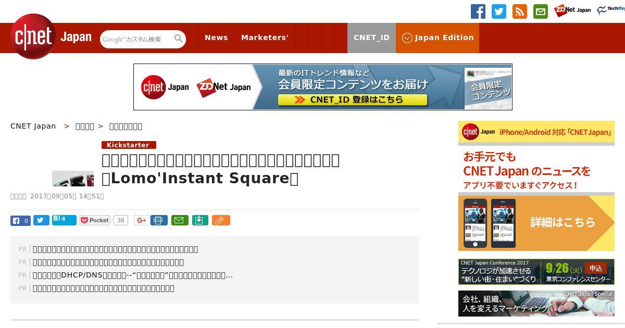
Task: Open the PR link mentioning DHCP/DNS
Action: coord(133,275)
